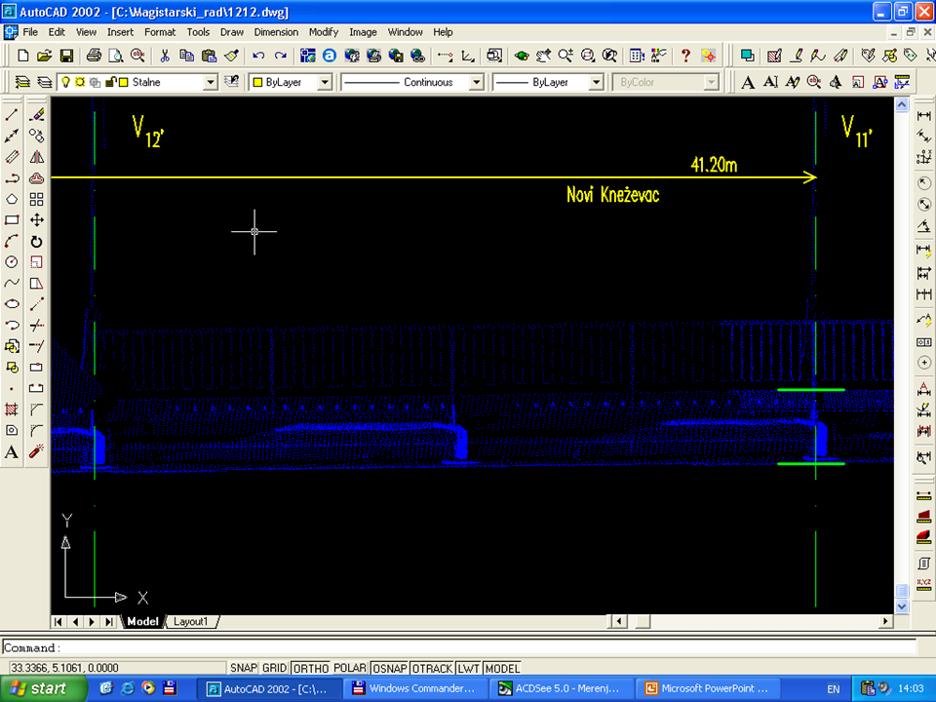Select the Line draw tool
This screenshot has width=936, height=702.
(x=12, y=114)
